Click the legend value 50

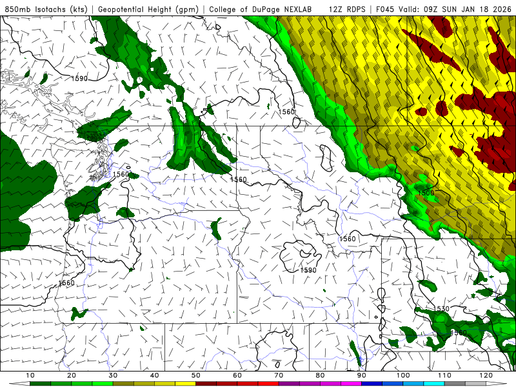[x=196, y=375]
